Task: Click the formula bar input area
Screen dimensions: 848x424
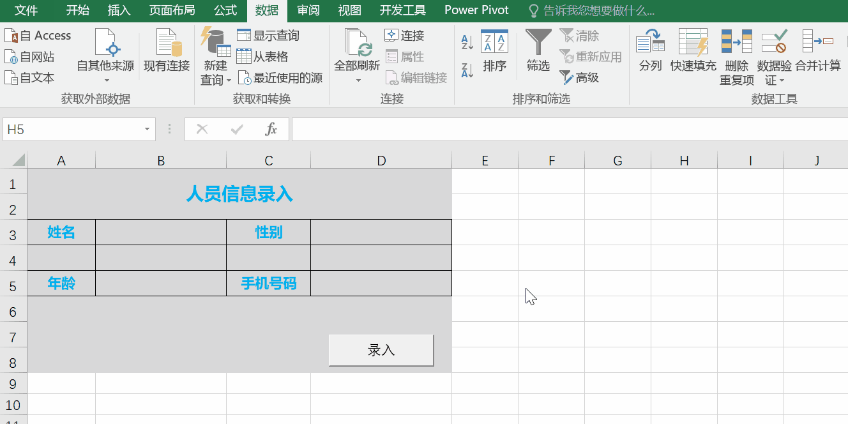Action: [x=570, y=130]
